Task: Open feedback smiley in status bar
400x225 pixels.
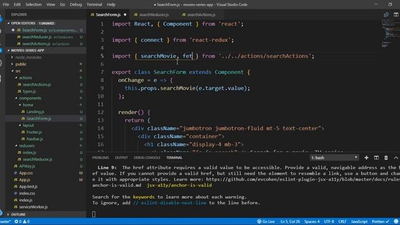Action: (x=396, y=221)
